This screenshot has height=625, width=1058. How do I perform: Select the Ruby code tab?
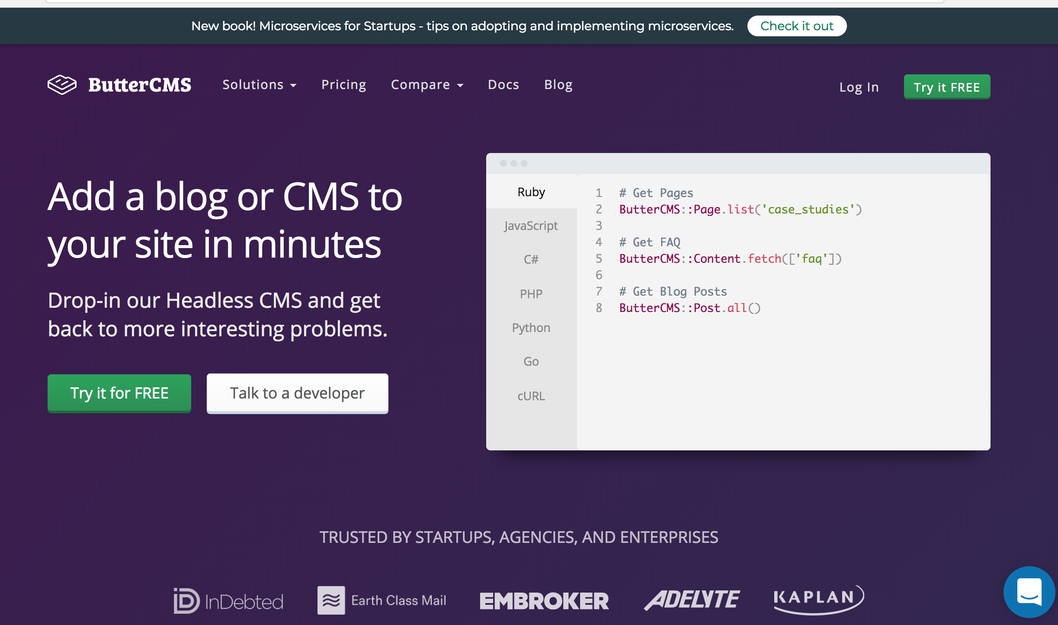[532, 191]
